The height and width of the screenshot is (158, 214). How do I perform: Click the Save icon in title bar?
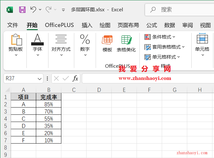pos(22,10)
